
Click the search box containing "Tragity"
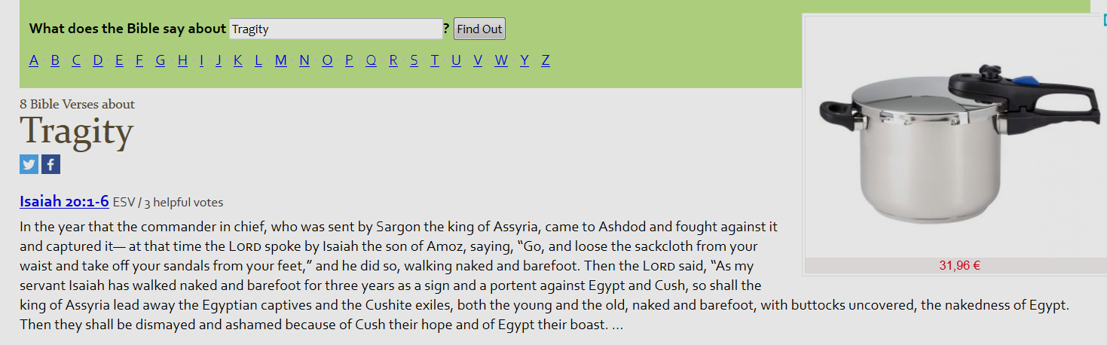pyautogui.click(x=335, y=29)
